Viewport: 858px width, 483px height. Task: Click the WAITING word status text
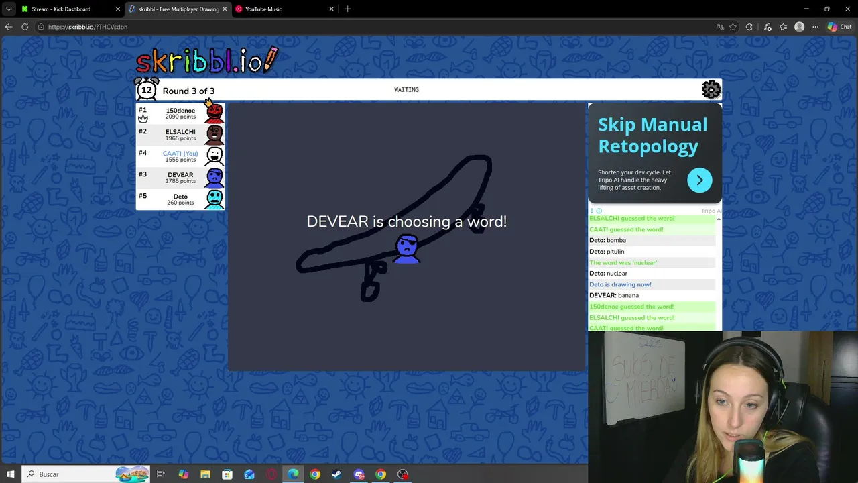(x=406, y=89)
